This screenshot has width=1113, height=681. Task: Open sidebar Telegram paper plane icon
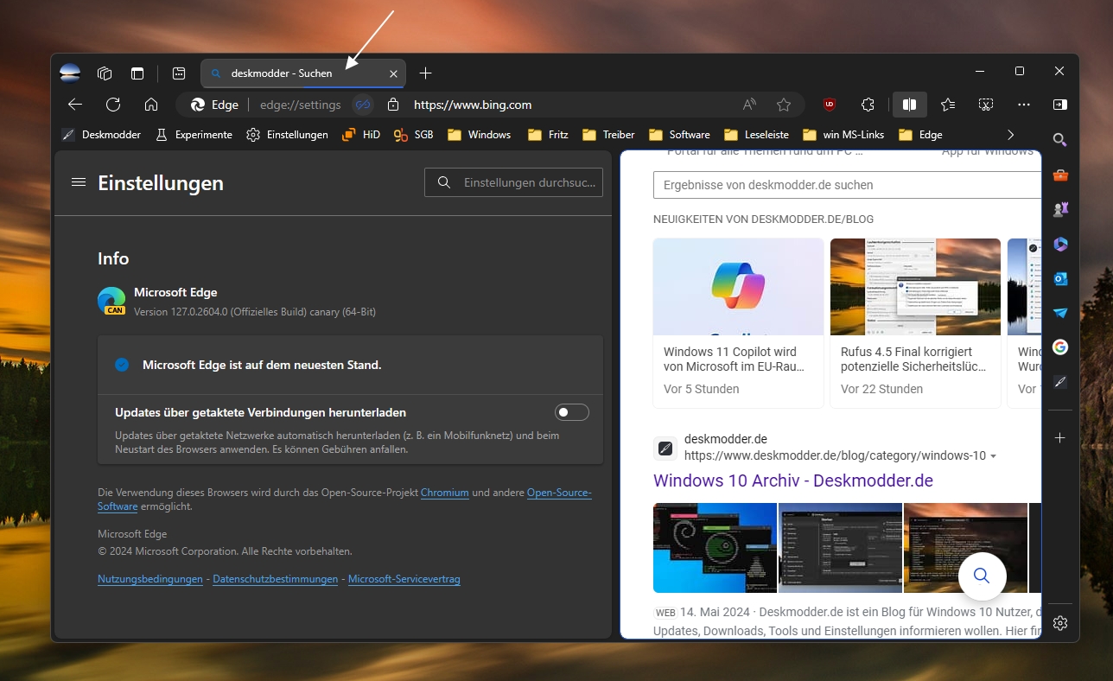click(1060, 313)
